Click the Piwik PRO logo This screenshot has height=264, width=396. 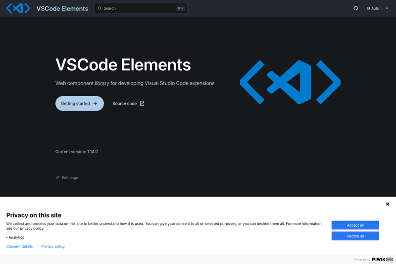tap(382, 260)
